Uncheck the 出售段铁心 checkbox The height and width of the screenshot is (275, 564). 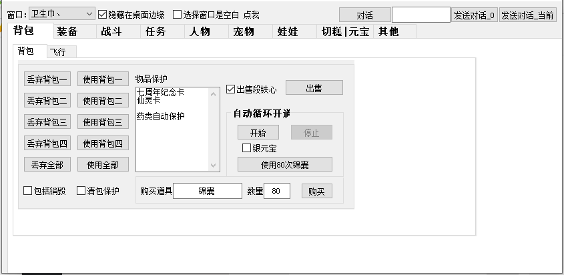pyautogui.click(x=231, y=89)
